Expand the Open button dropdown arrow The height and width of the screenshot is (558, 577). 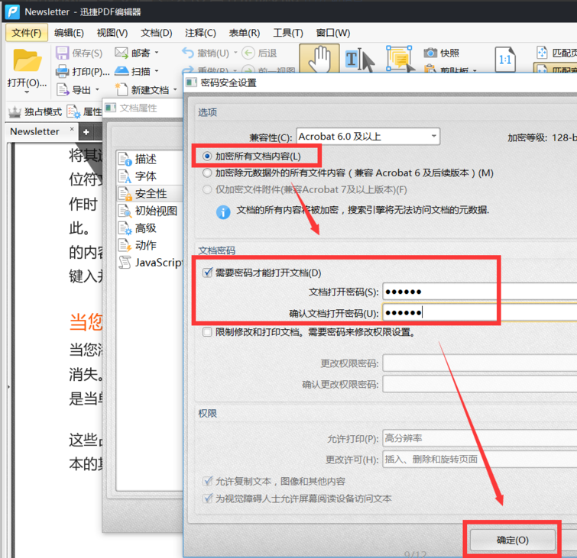click(x=27, y=92)
